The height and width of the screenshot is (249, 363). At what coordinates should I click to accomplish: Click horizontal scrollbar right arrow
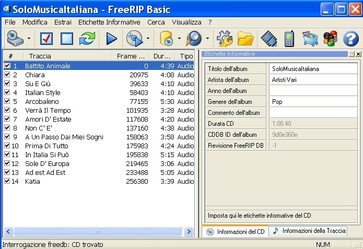coord(189,231)
